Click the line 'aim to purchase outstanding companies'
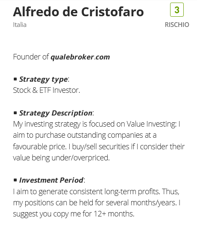 pyautogui.click(x=85, y=135)
